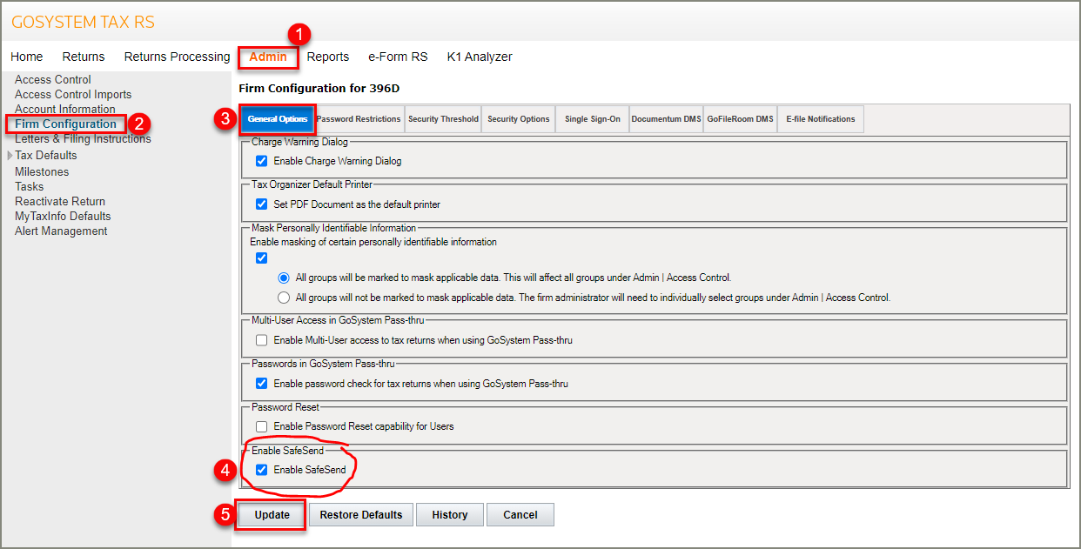This screenshot has width=1081, height=549.
Task: Toggle the PII masking enable checkbox
Action: 262,258
